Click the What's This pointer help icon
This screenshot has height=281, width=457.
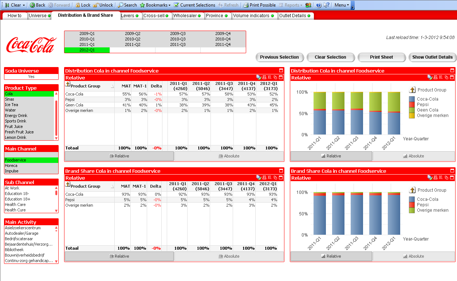coord(327,5)
